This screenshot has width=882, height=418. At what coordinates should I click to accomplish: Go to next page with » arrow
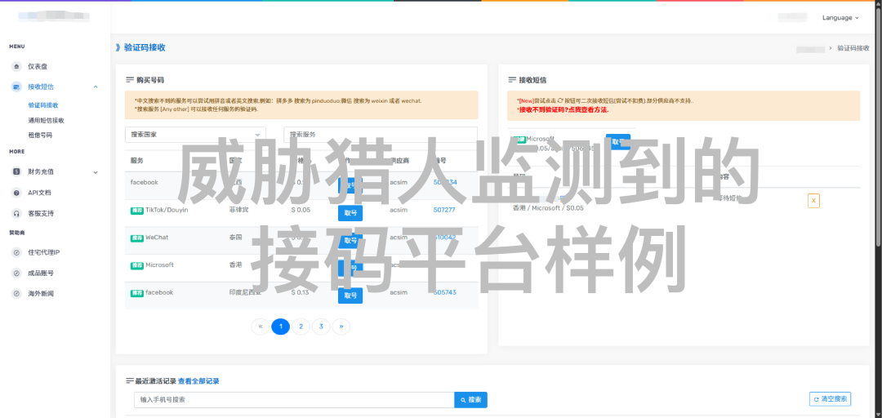341,327
